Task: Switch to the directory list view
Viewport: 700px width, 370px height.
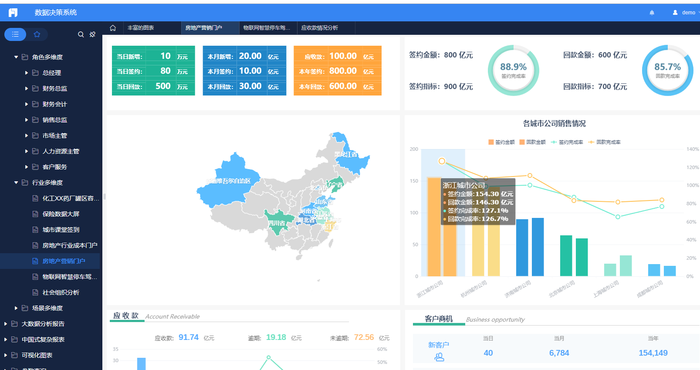Action: [15, 34]
